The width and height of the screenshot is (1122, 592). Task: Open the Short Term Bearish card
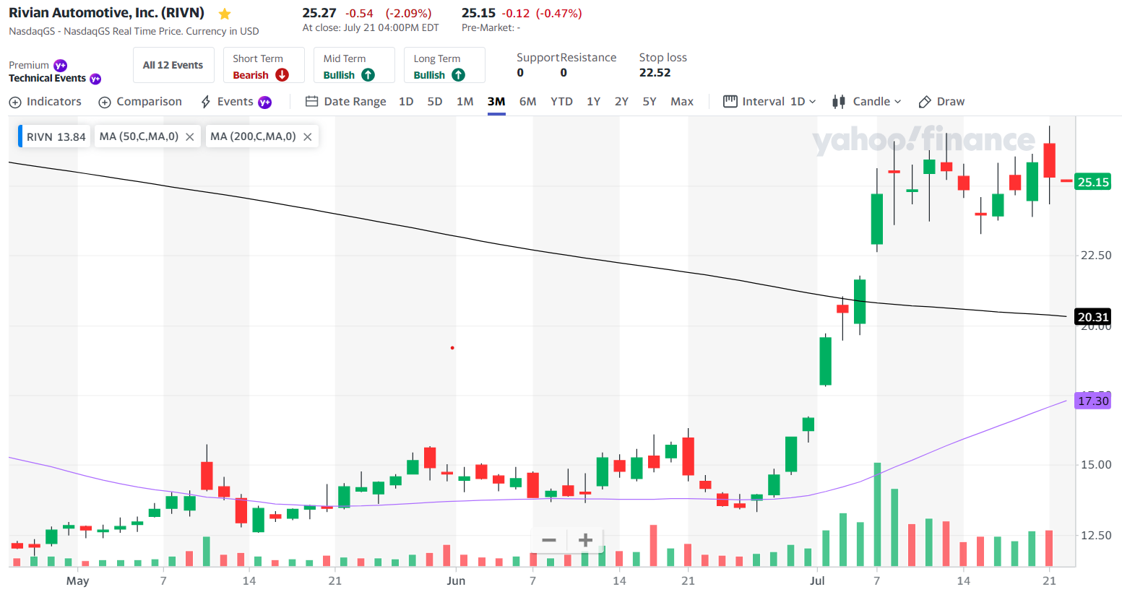tap(264, 66)
